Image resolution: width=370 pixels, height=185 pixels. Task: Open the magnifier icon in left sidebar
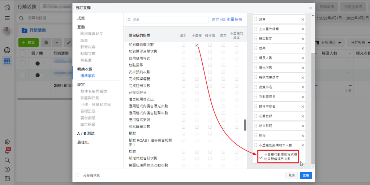point(7,160)
